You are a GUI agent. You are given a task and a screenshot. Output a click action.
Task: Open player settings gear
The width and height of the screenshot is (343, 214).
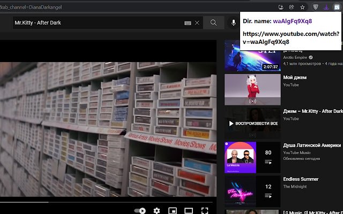tap(156, 211)
